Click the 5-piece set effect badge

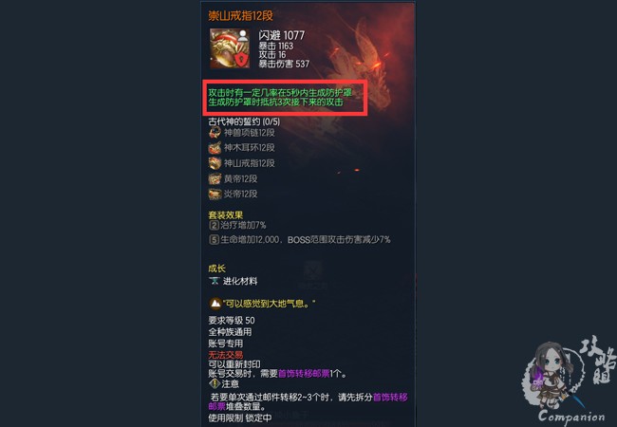215,239
